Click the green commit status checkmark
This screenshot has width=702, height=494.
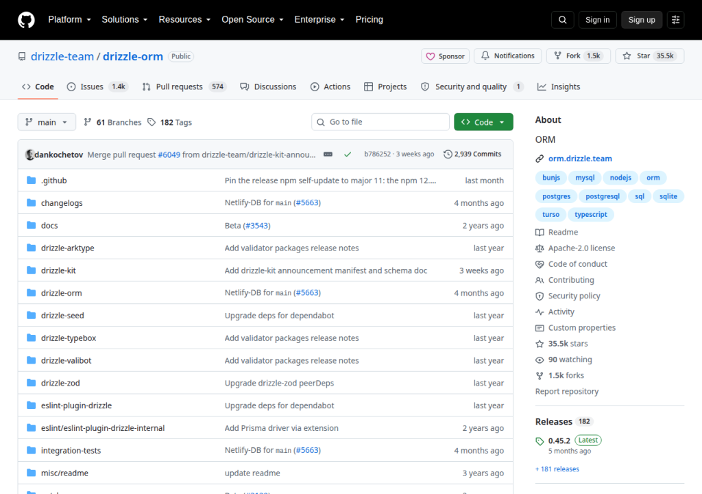click(348, 154)
